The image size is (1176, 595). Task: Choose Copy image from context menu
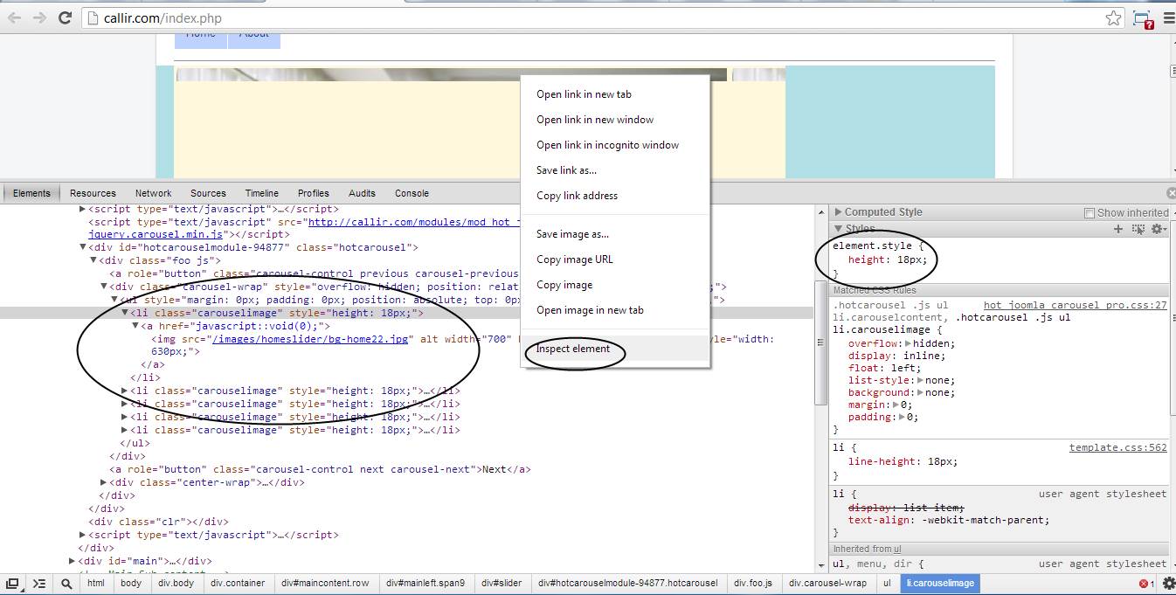(615, 285)
